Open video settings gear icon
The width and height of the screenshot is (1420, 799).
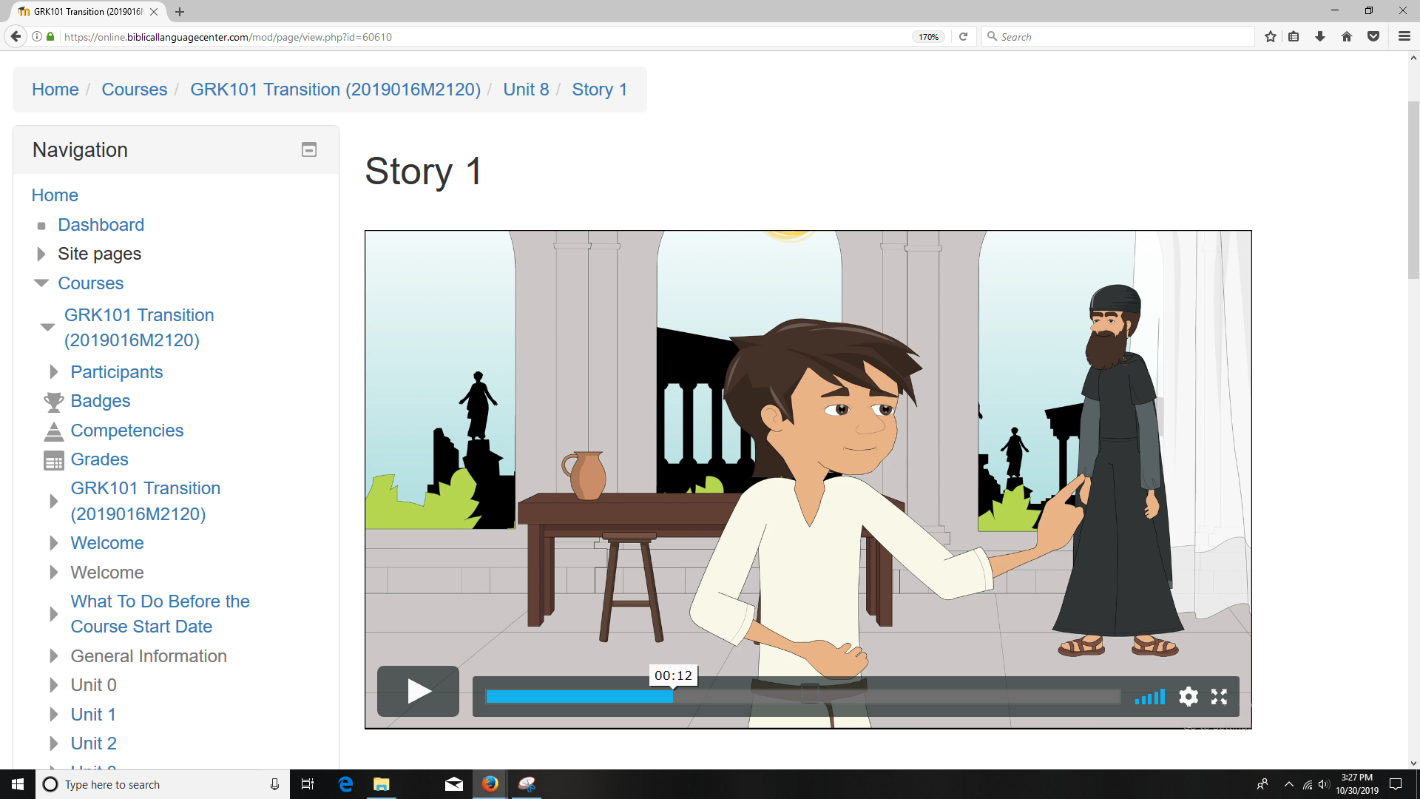[1189, 697]
